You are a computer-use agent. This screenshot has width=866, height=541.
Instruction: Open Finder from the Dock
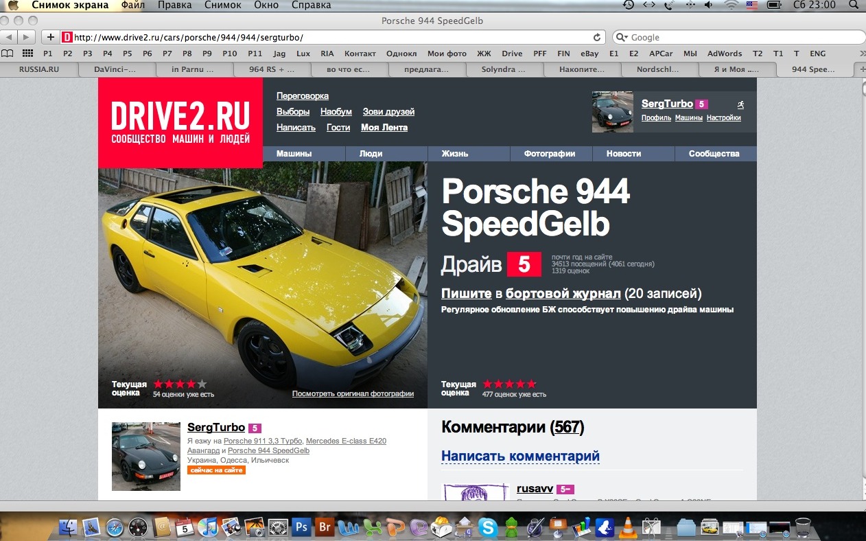click(69, 527)
